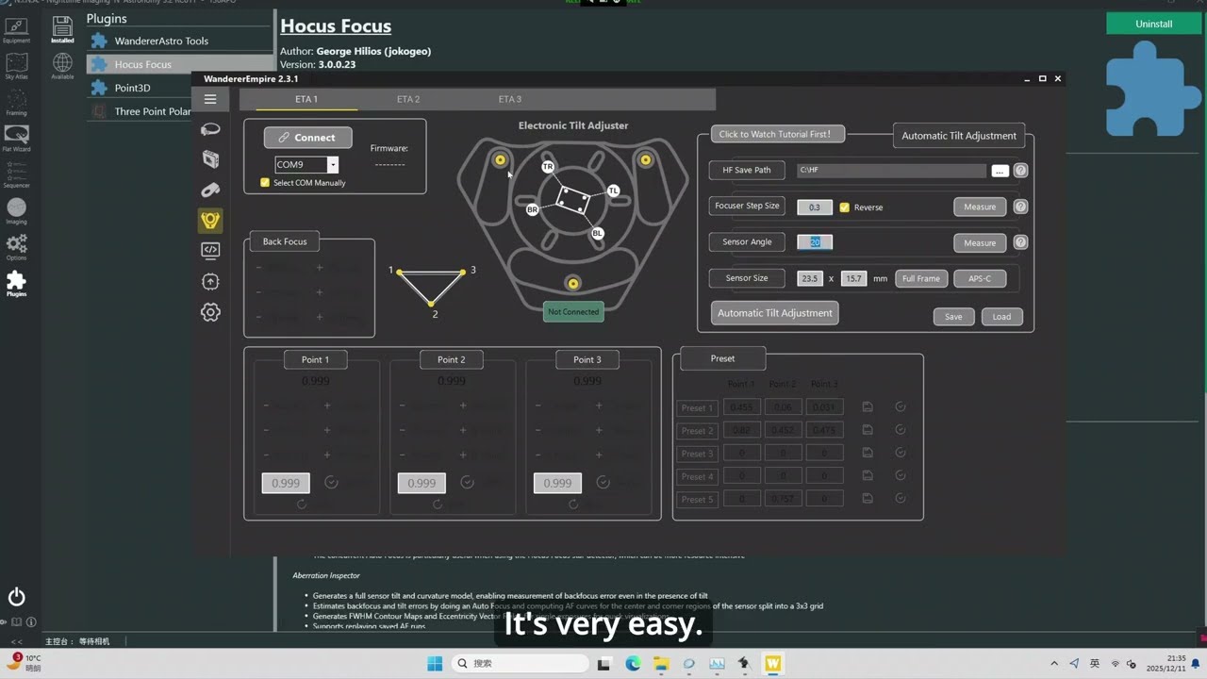
Task: Show Installed plugins list
Action: [x=62, y=29]
